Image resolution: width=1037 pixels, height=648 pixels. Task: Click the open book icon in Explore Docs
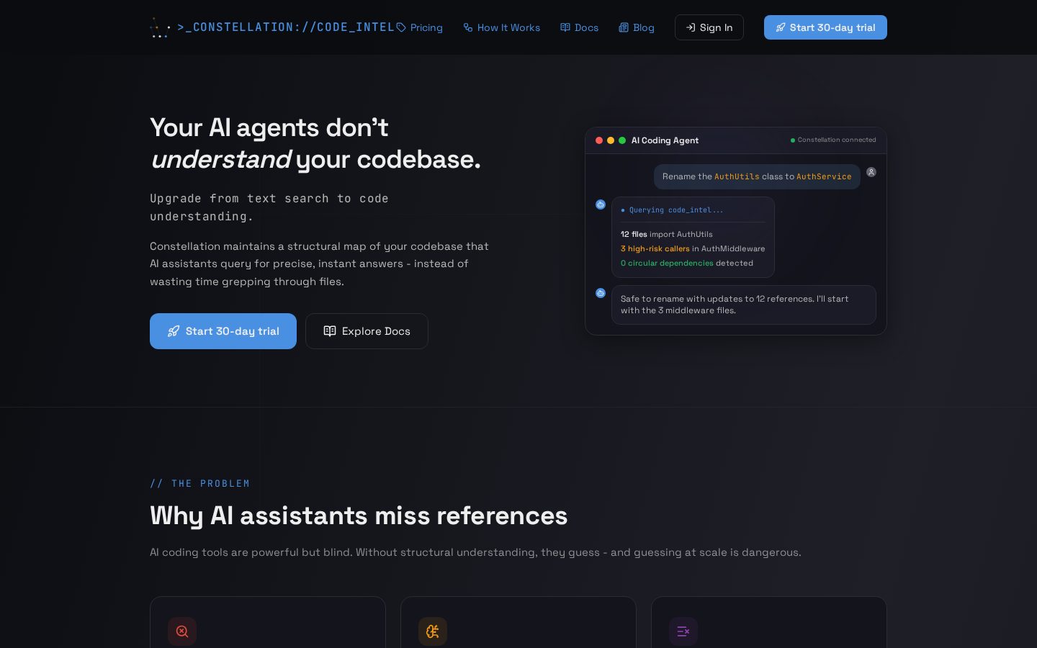tap(330, 331)
